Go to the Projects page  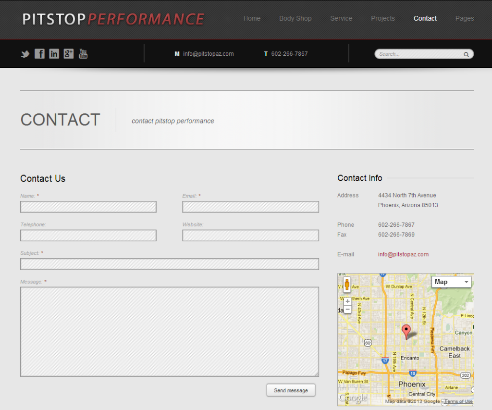click(383, 18)
